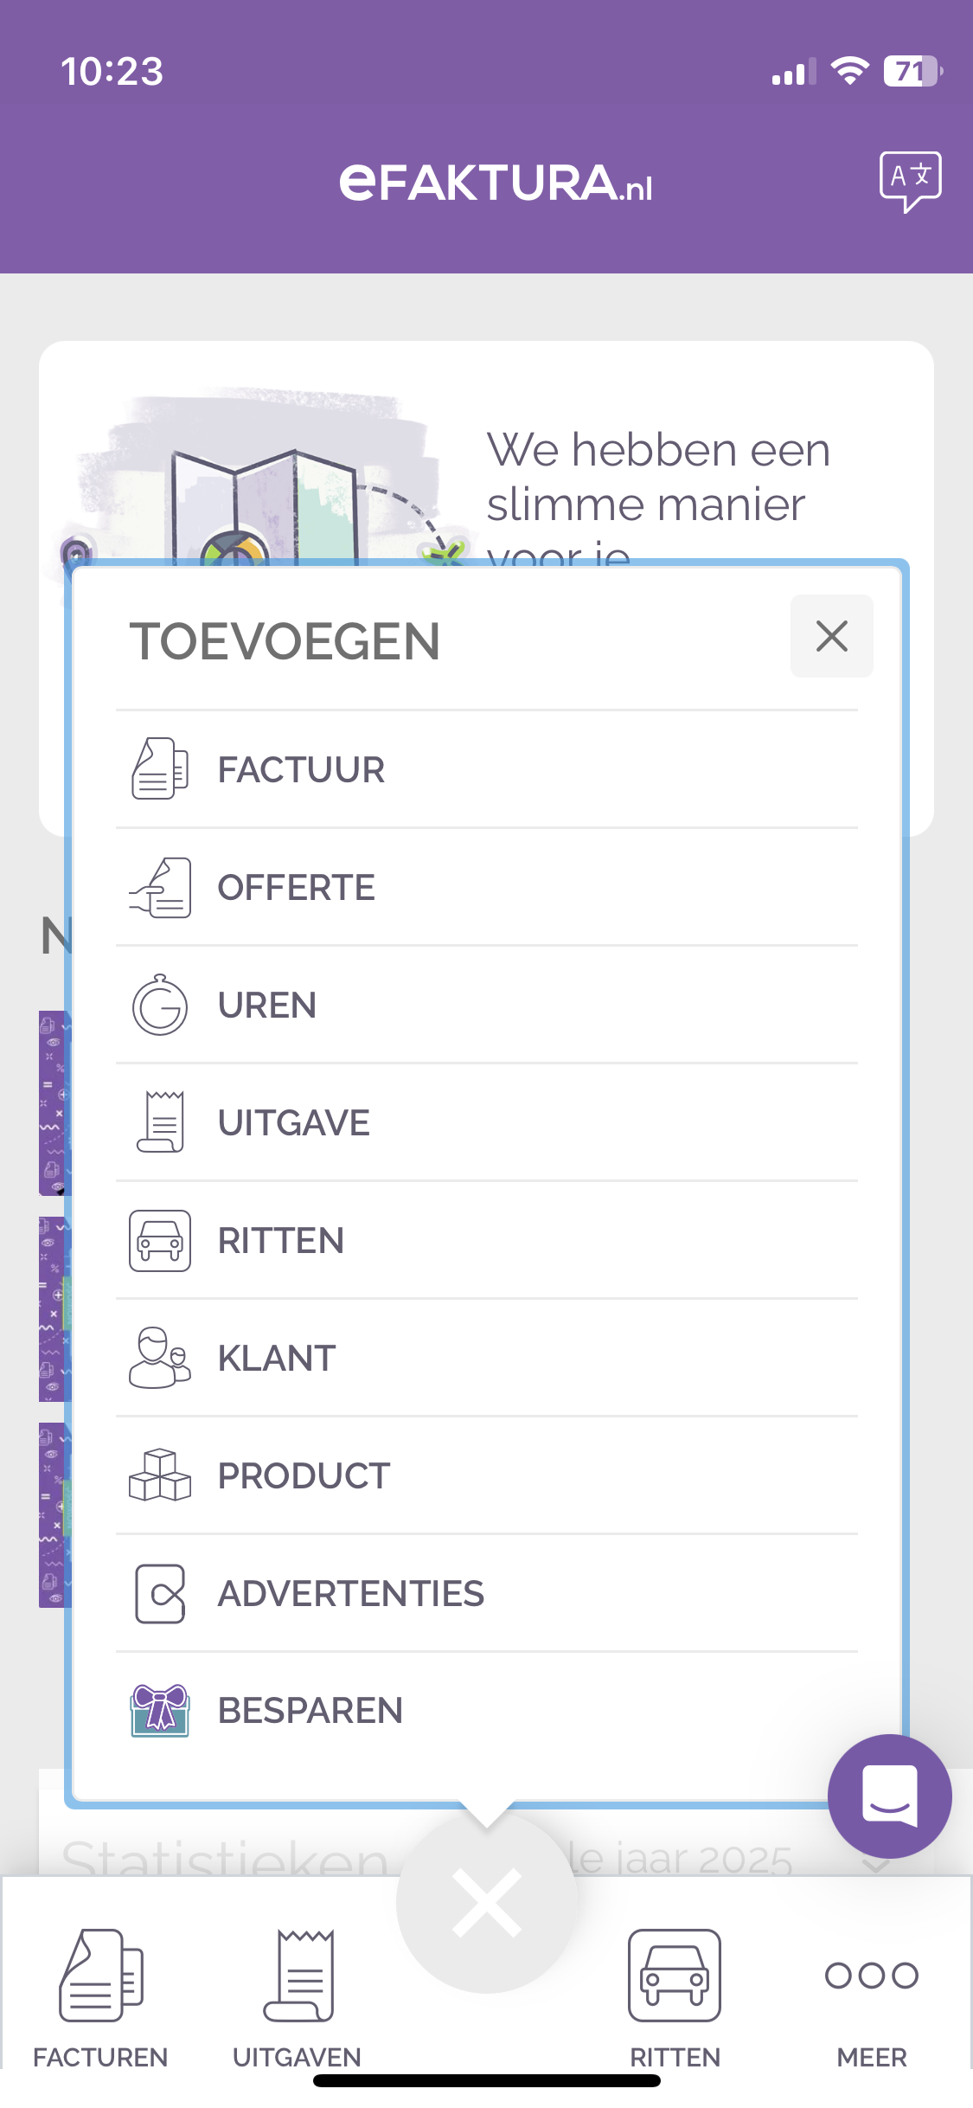Tap the Klant person icon
This screenshot has width=973, height=2108.
160,1358
